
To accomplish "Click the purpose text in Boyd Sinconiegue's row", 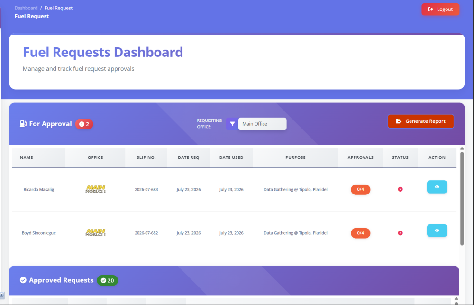I will [x=295, y=233].
